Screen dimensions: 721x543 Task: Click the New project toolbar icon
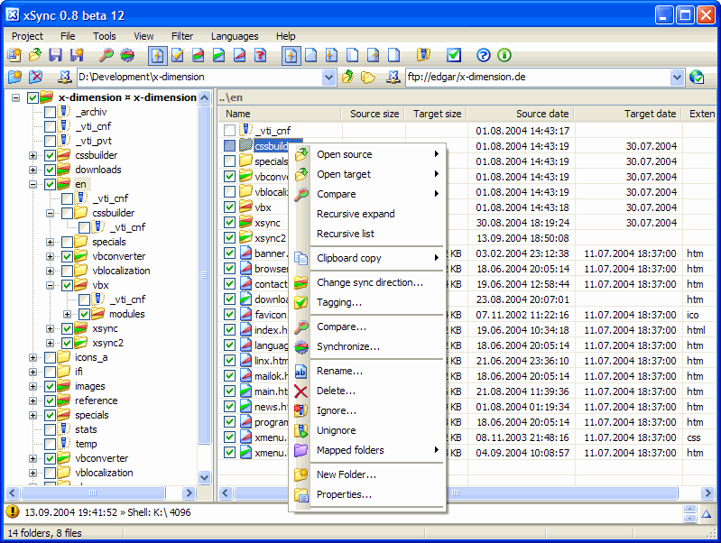point(14,55)
